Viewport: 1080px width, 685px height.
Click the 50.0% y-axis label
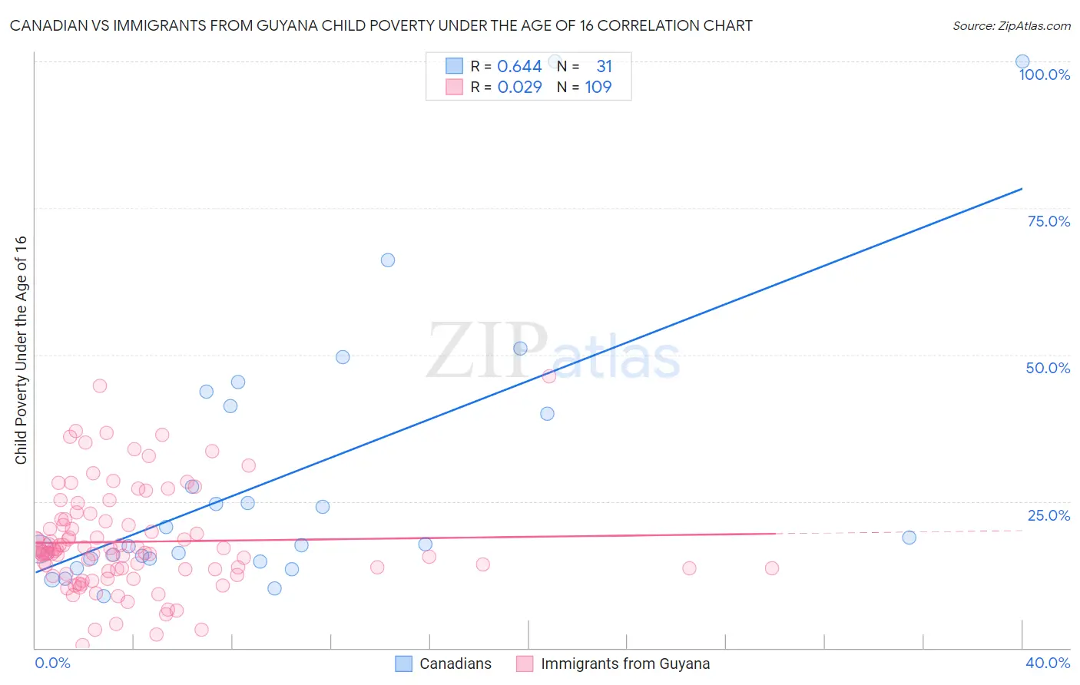click(x=1048, y=368)
